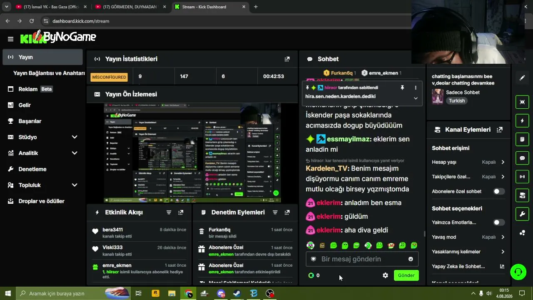The width and height of the screenshot is (533, 300).
Task: Open Başarılar in the sidebar
Action: (x=42, y=121)
